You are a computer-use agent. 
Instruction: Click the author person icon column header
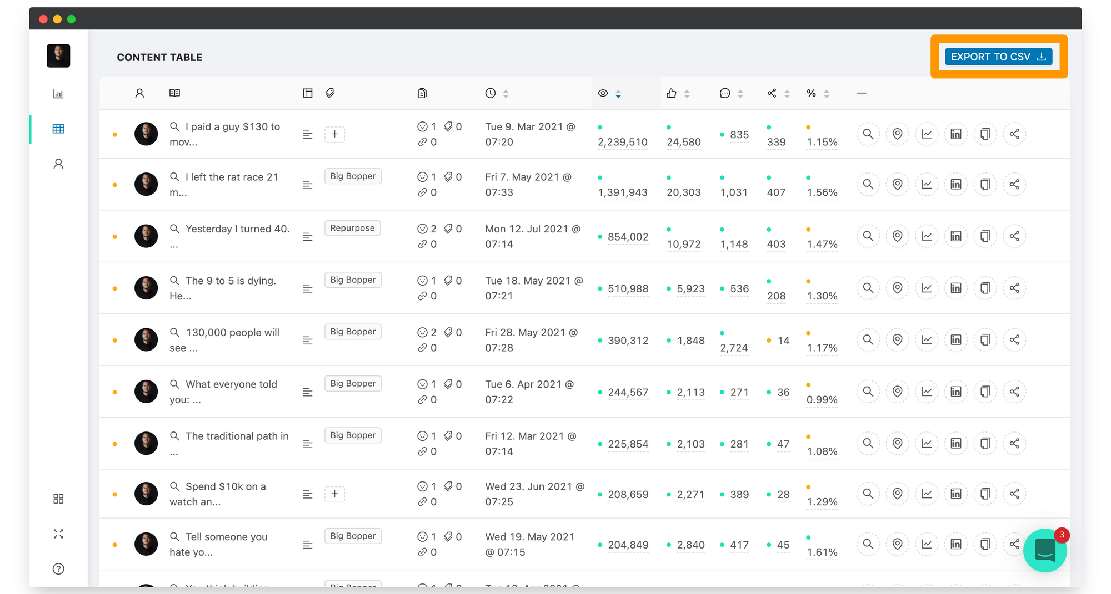pos(139,93)
